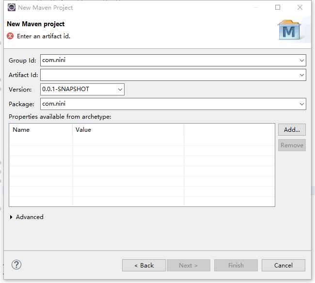Maximize the New Maven Project dialog

pos(278,7)
